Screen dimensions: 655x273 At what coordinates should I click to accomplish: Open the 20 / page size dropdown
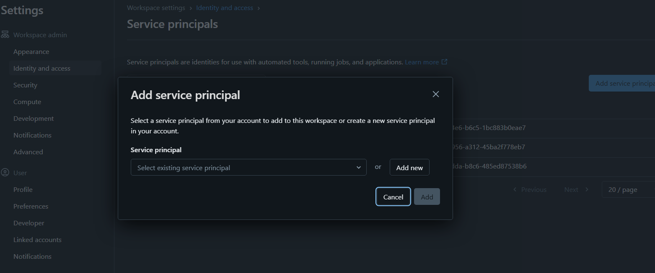627,190
